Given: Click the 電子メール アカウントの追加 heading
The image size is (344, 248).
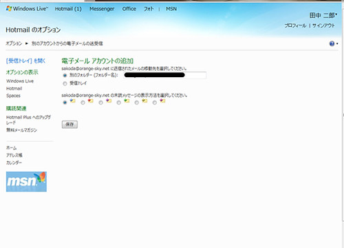Looking at the screenshot, I should pyautogui.click(x=98, y=61).
